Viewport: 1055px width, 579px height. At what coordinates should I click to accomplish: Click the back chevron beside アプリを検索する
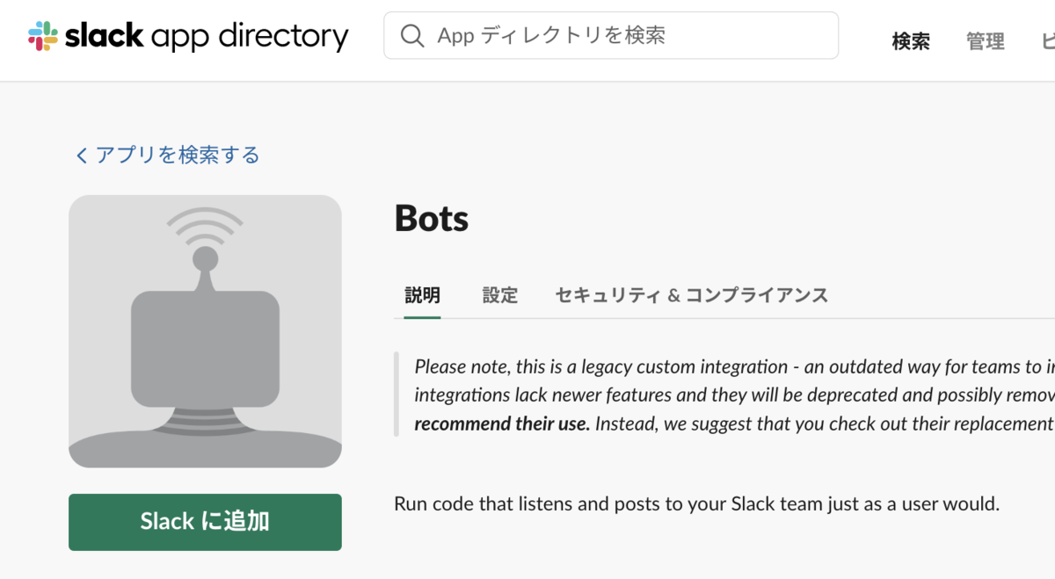pos(82,156)
